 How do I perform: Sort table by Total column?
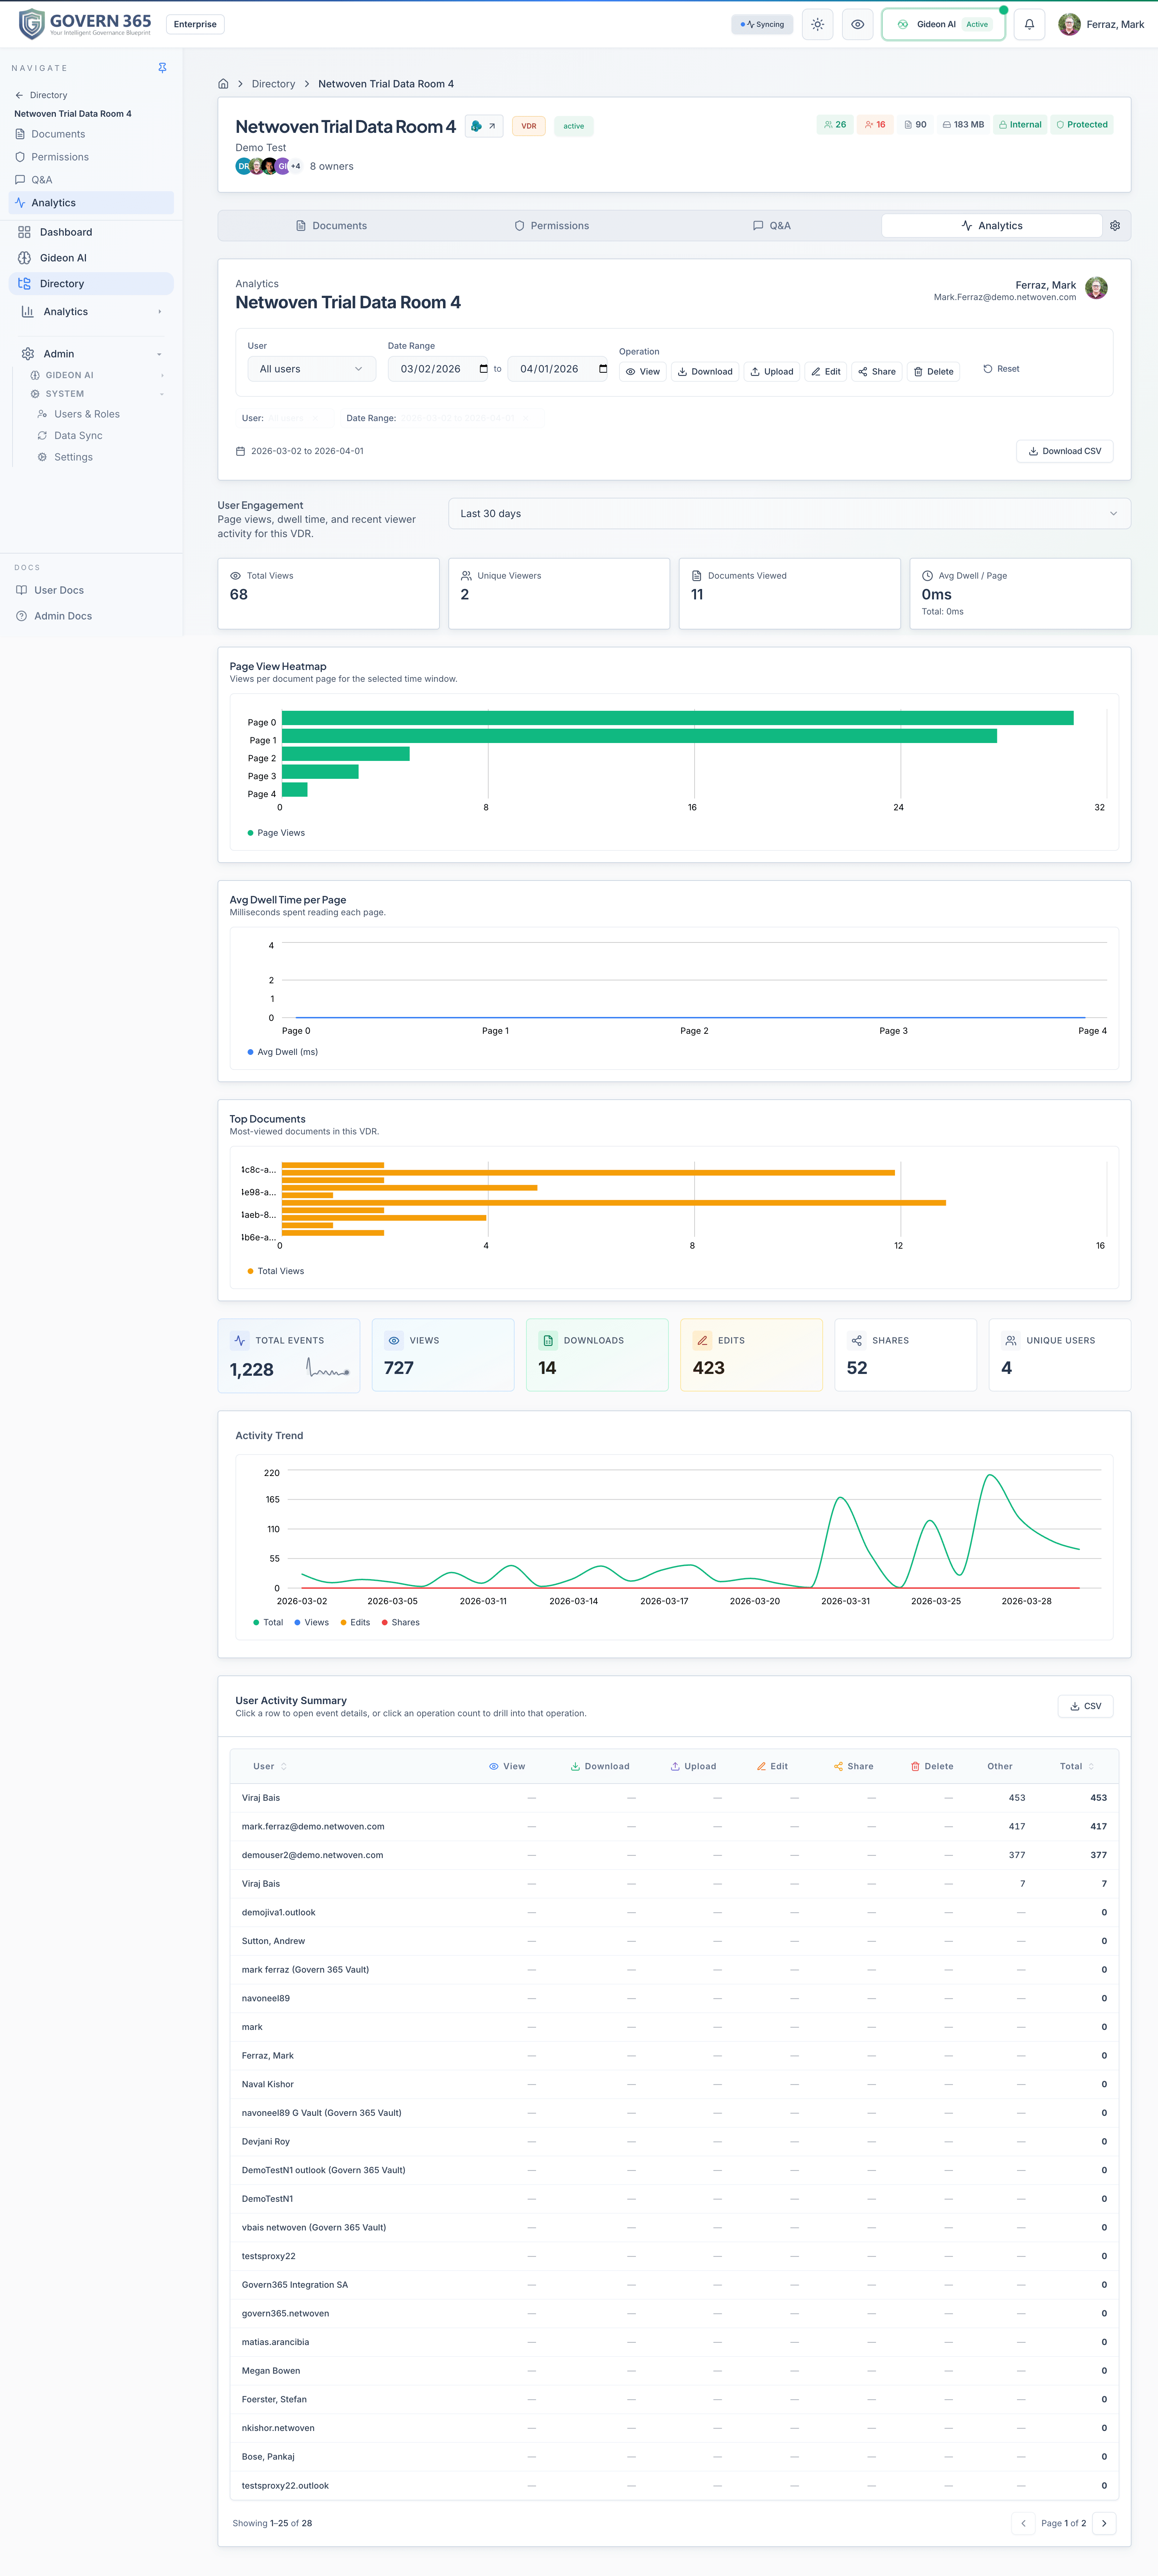[x=1077, y=1766]
